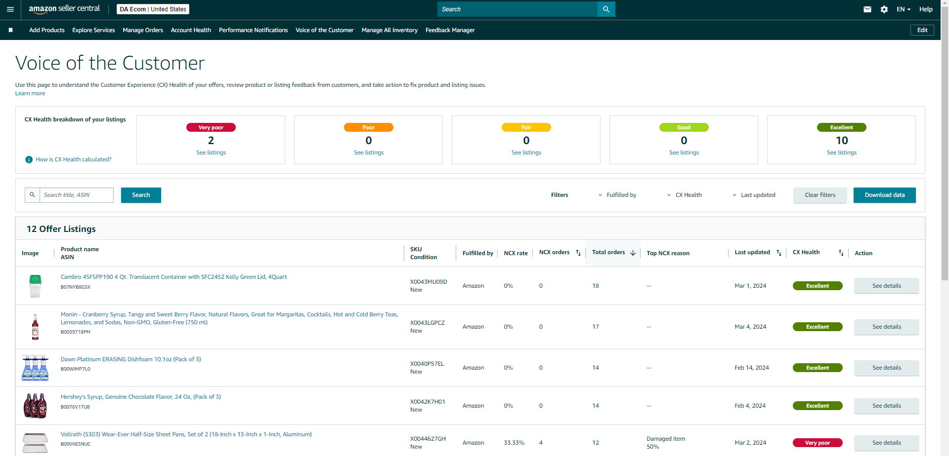Sort by Total orders down arrow
Image resolution: width=949 pixels, height=456 pixels.
click(633, 253)
